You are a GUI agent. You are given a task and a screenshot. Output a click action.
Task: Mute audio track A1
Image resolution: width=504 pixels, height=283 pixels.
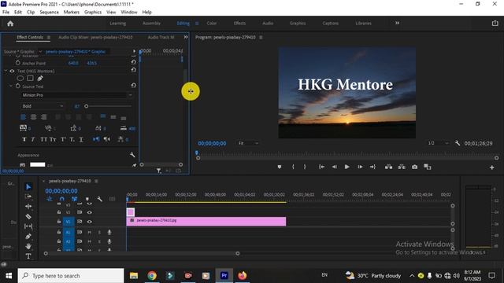(x=89, y=233)
